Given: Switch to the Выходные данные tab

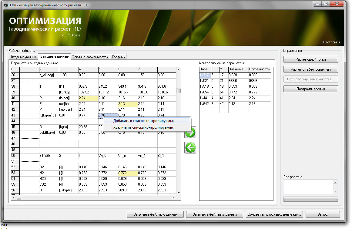Looking at the screenshot, I should pos(55,57).
